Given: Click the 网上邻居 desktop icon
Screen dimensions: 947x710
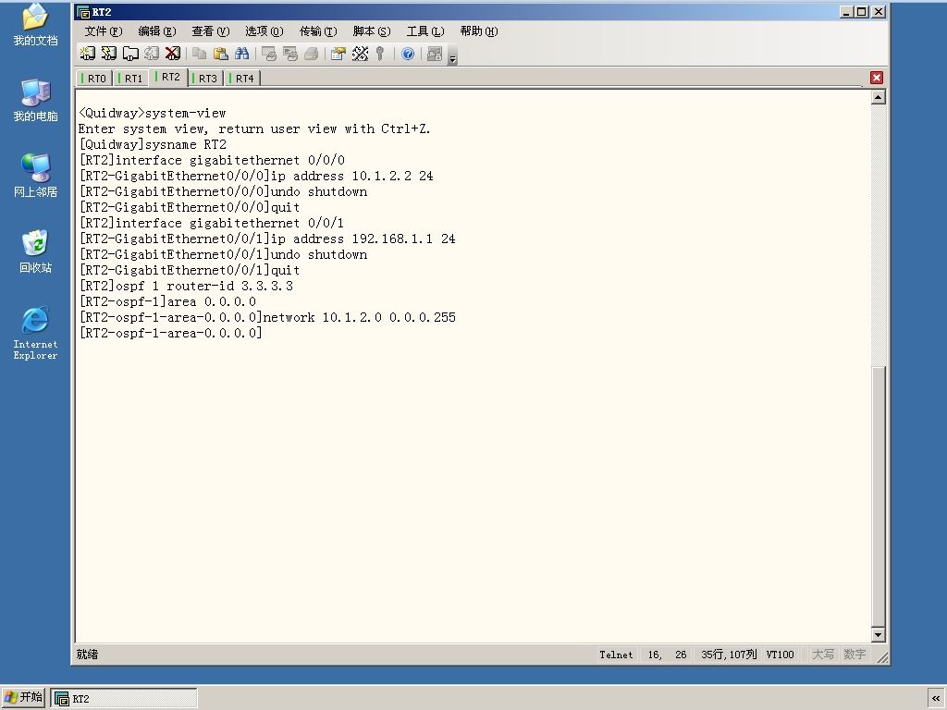Looking at the screenshot, I should point(35,177).
